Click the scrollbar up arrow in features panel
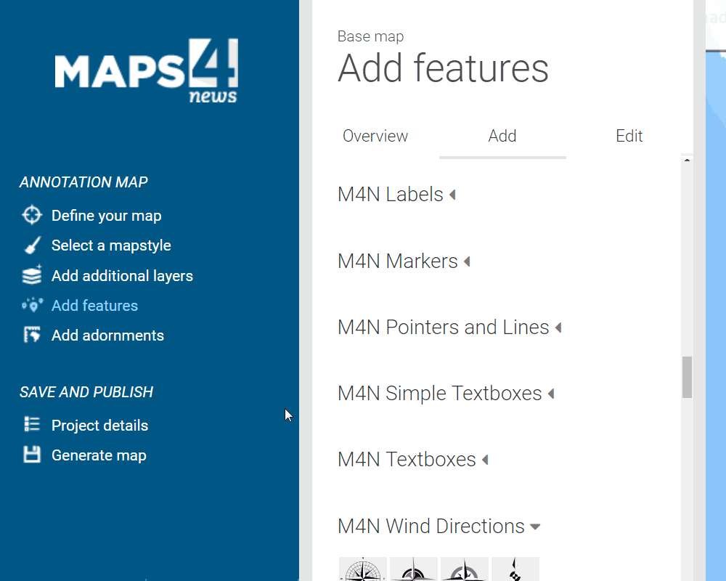726x581 pixels. point(687,161)
